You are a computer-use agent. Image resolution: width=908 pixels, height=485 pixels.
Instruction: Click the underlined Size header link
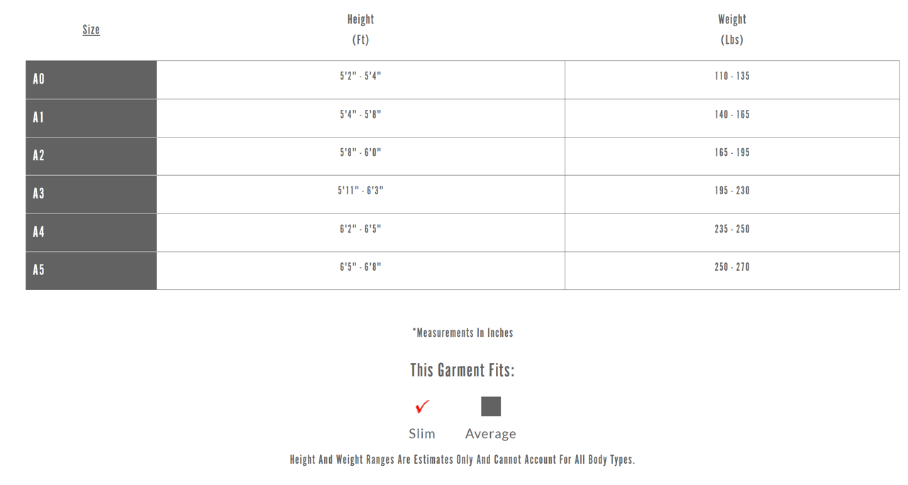(x=91, y=30)
